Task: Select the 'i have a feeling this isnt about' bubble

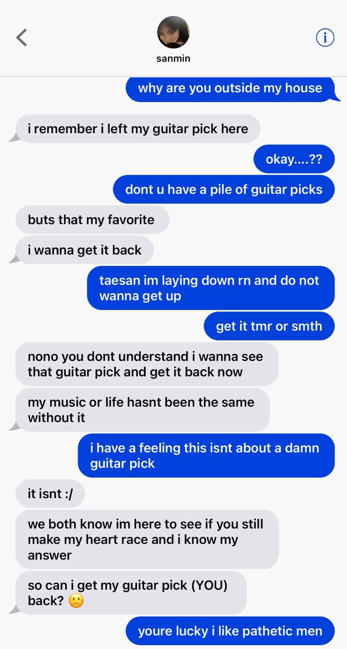Action: 206,456
